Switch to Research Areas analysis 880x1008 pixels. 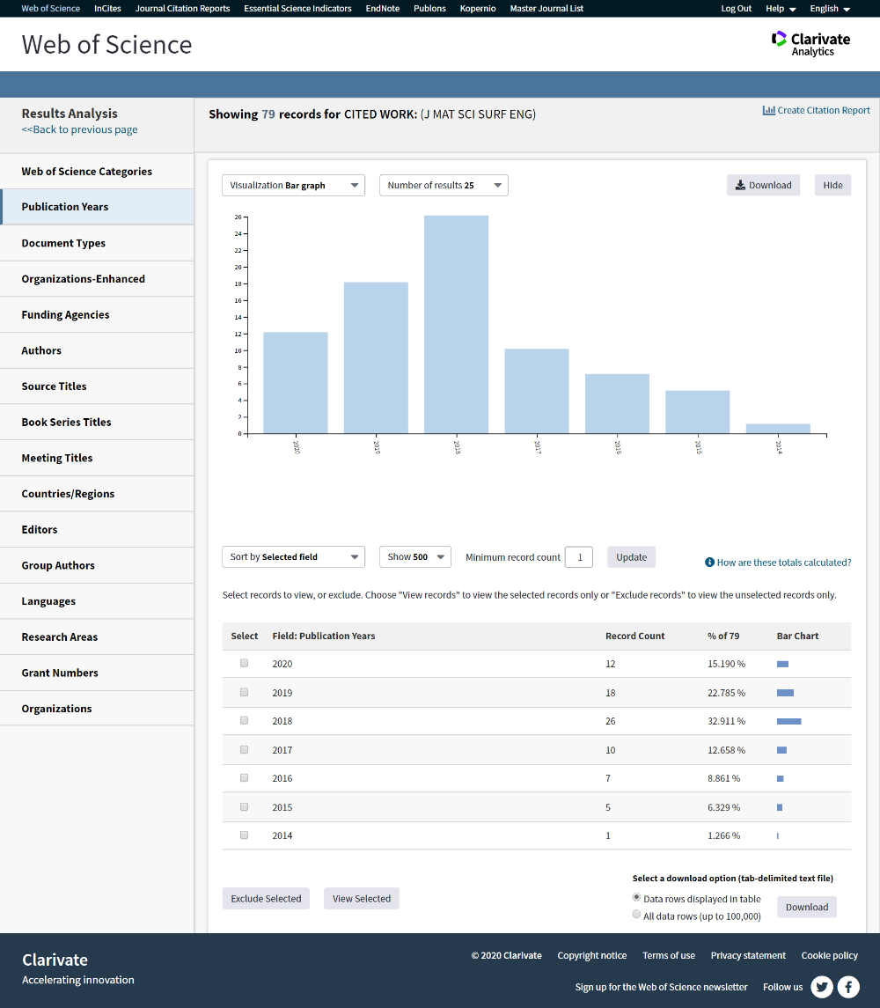[x=97, y=637]
